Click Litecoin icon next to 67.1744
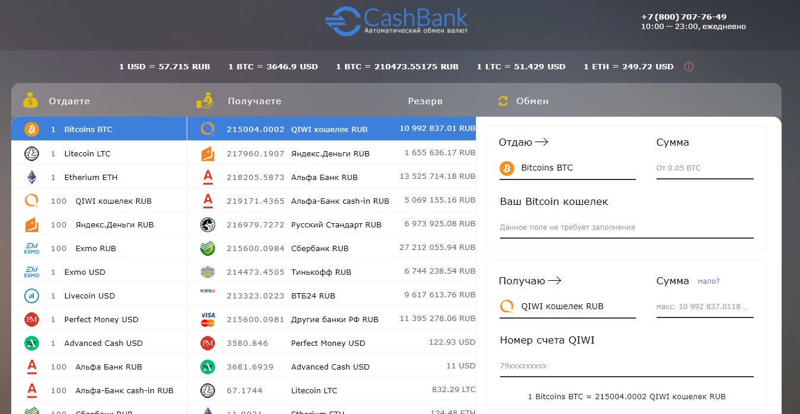The image size is (800, 414). (207, 390)
